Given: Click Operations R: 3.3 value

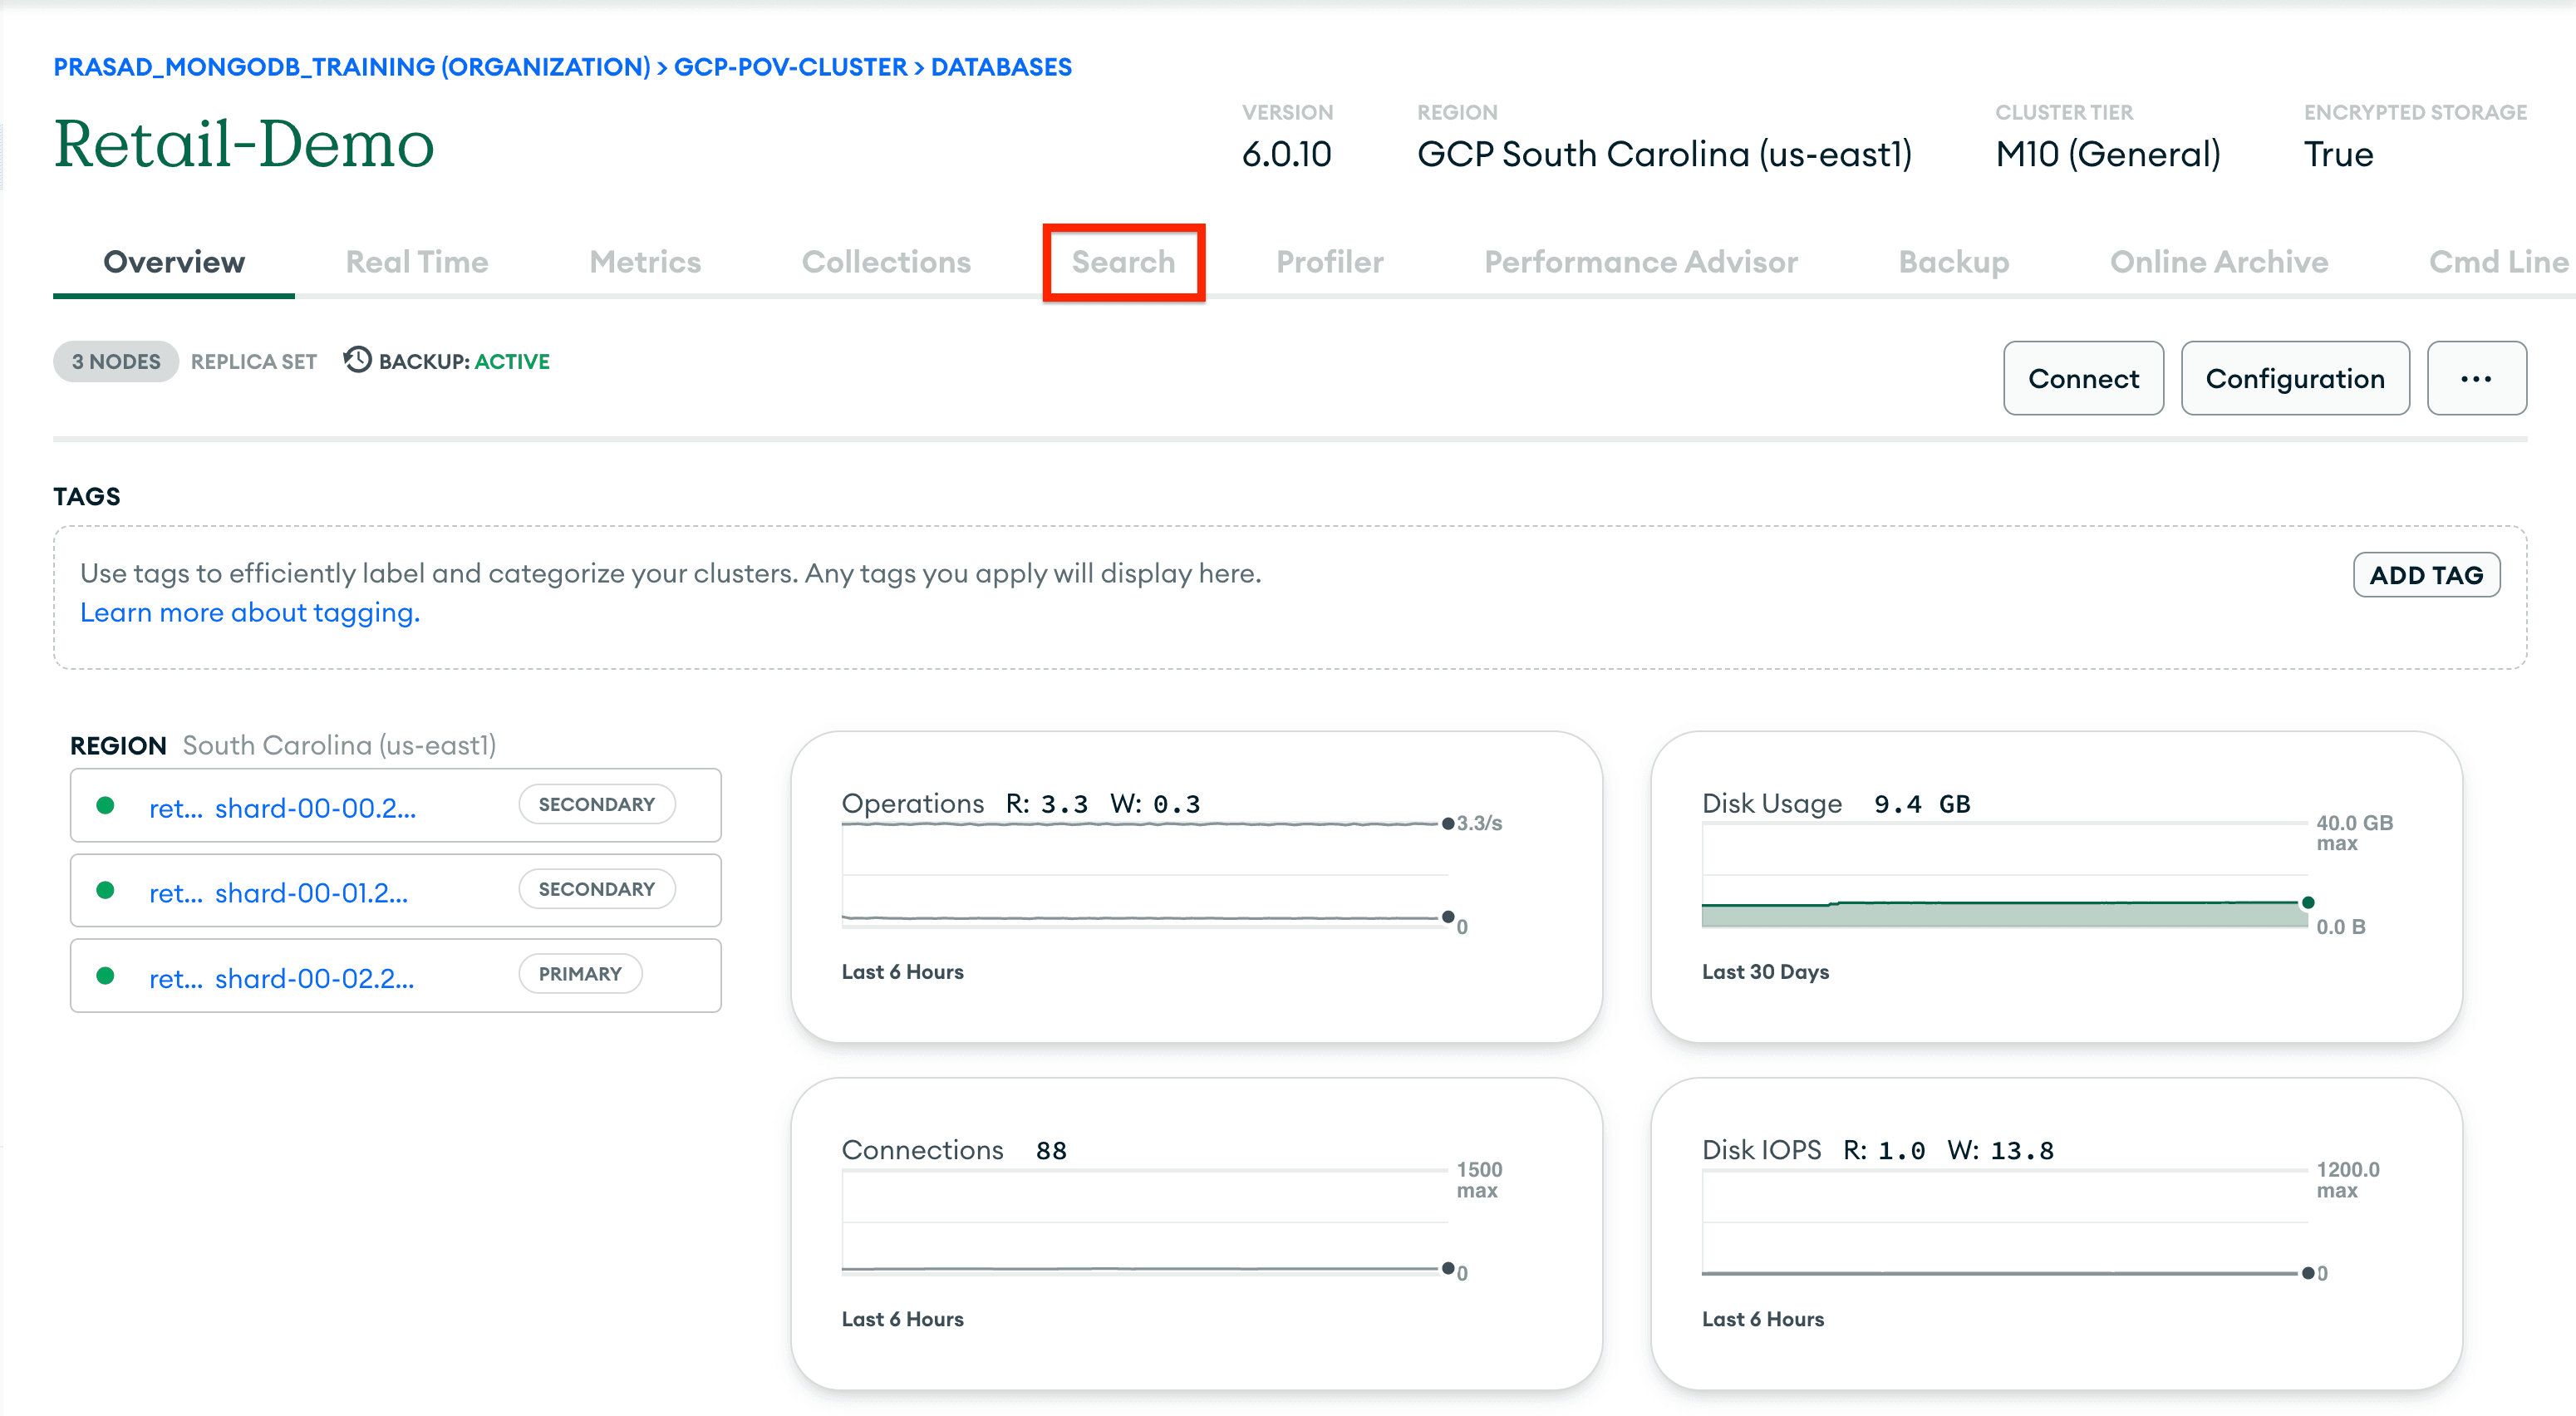Looking at the screenshot, I should tap(1046, 804).
